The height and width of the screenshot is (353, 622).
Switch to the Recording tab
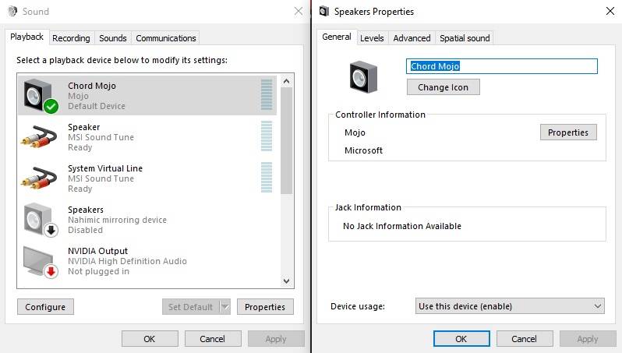pyautogui.click(x=71, y=38)
